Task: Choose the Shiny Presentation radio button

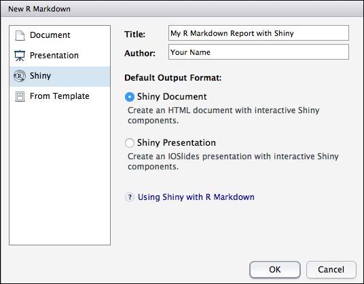Action: (130, 143)
